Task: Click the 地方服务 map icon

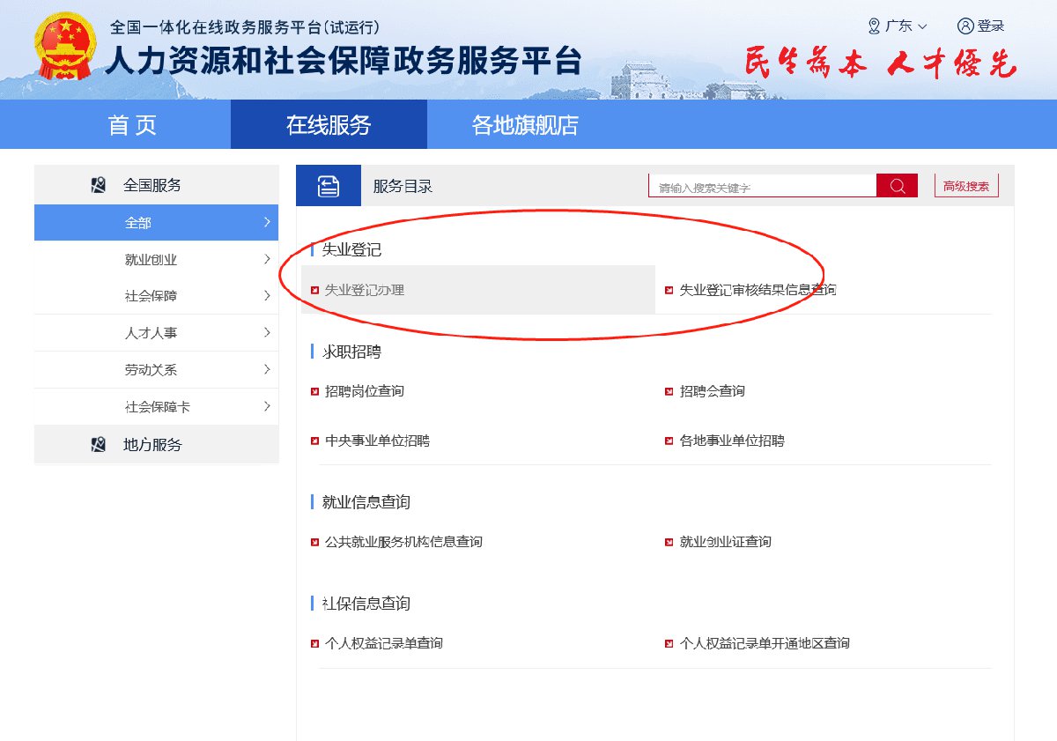Action: click(99, 445)
